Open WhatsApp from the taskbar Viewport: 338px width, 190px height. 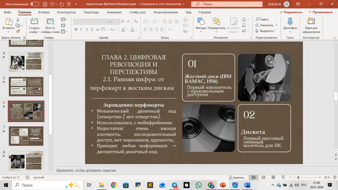(199, 185)
